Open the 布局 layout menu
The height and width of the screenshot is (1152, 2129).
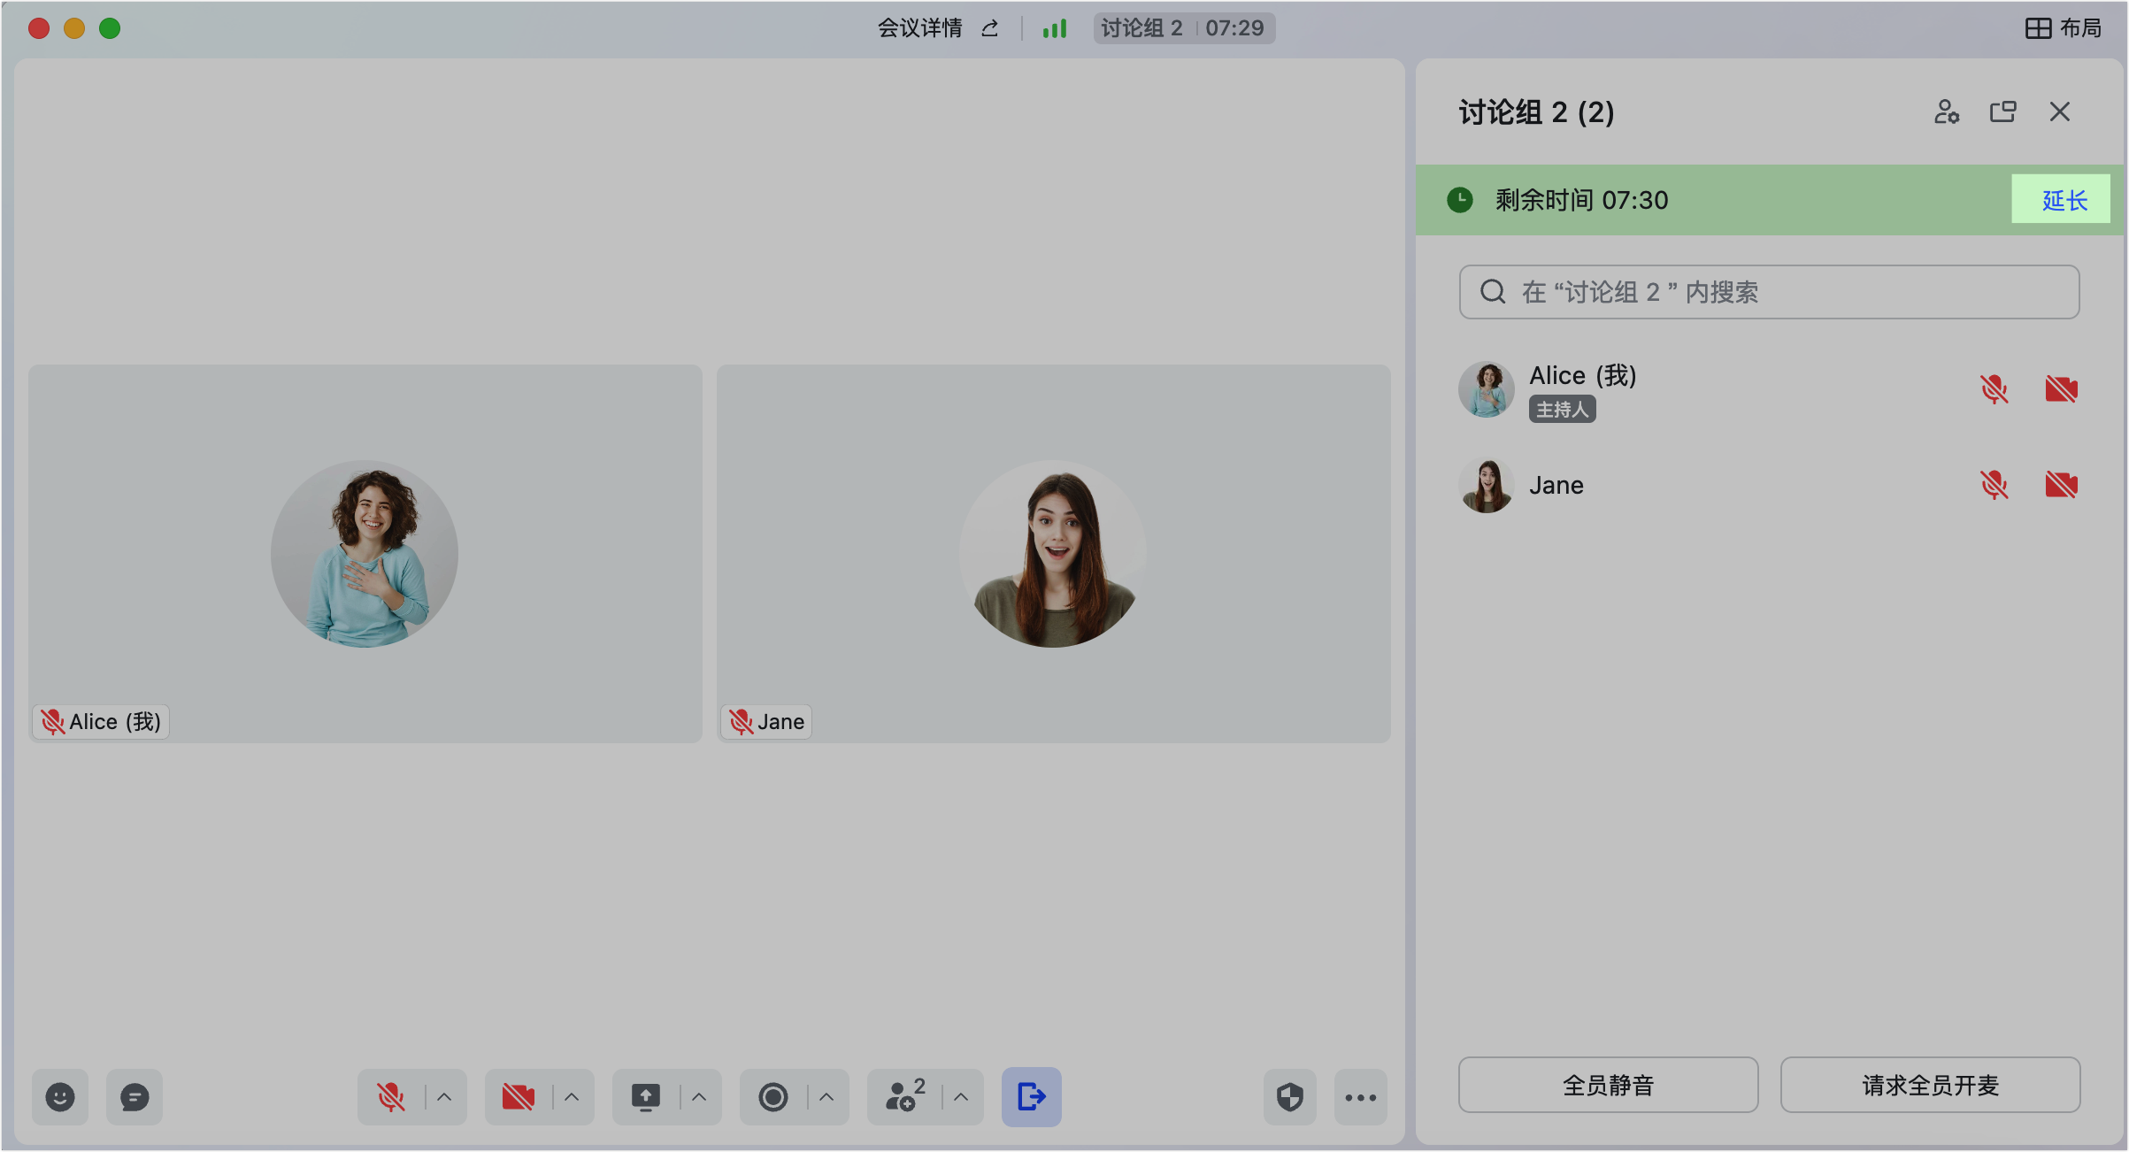(x=2064, y=28)
